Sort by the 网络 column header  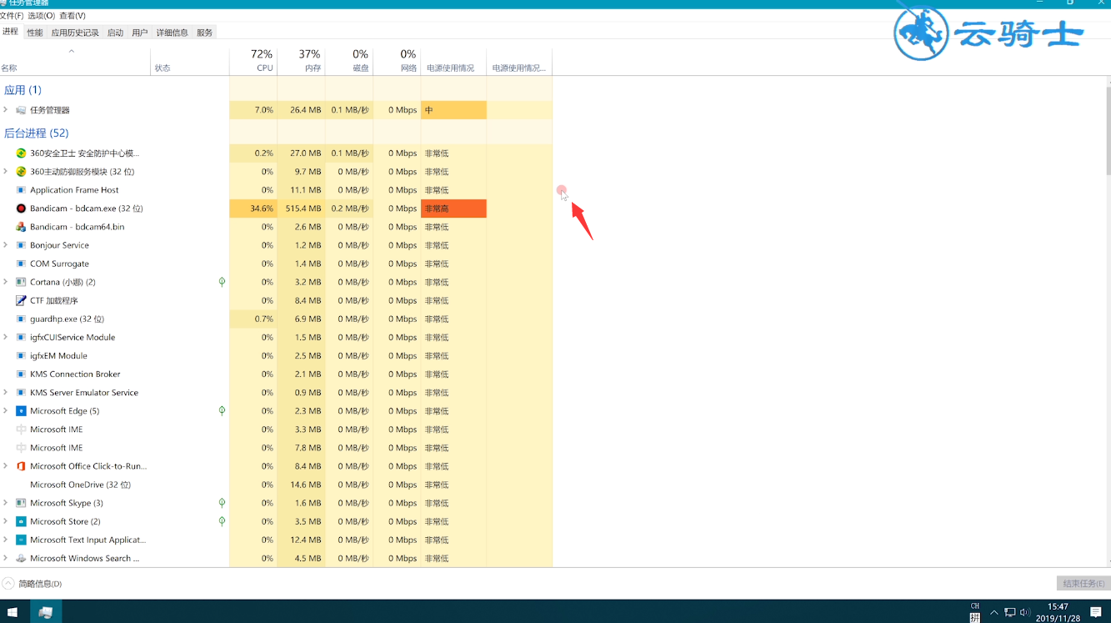click(x=397, y=61)
